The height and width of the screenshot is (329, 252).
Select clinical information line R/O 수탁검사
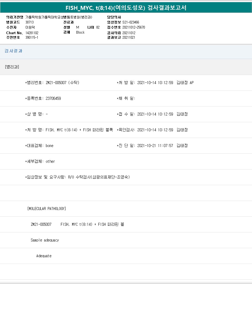click(x=77, y=177)
